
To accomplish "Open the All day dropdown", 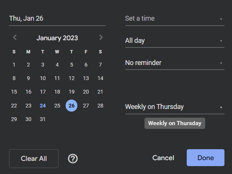I will click(175, 41).
